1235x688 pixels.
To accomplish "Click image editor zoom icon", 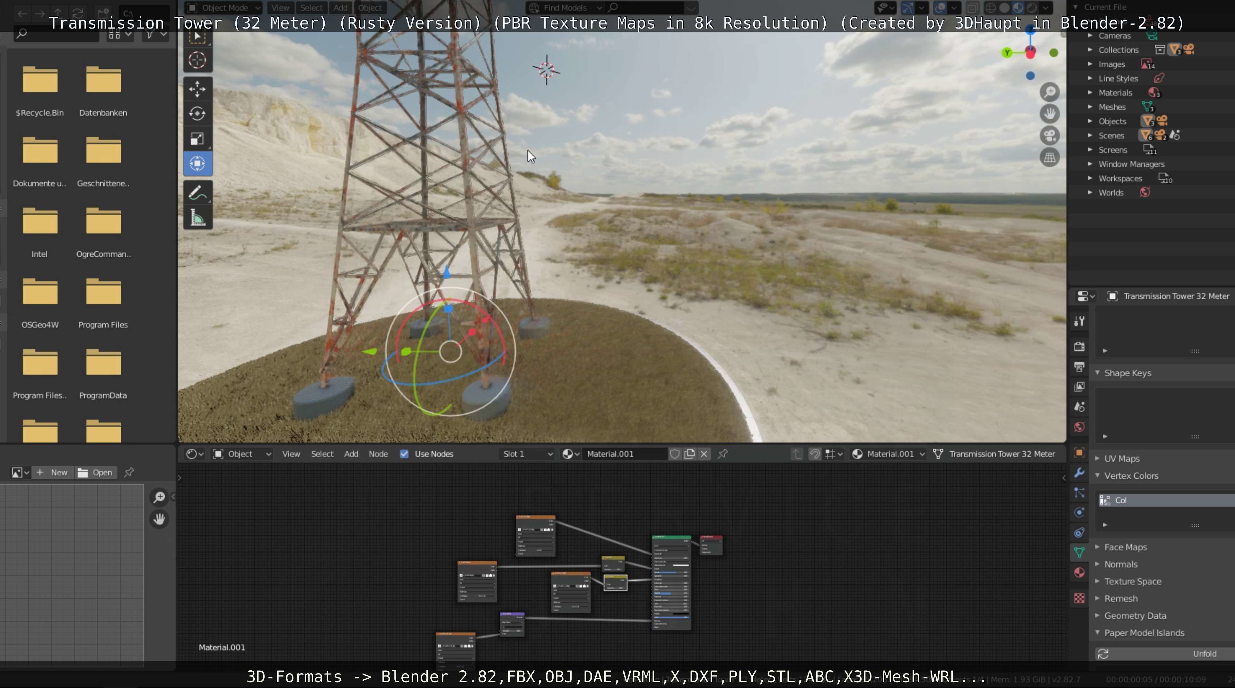I will pyautogui.click(x=159, y=497).
